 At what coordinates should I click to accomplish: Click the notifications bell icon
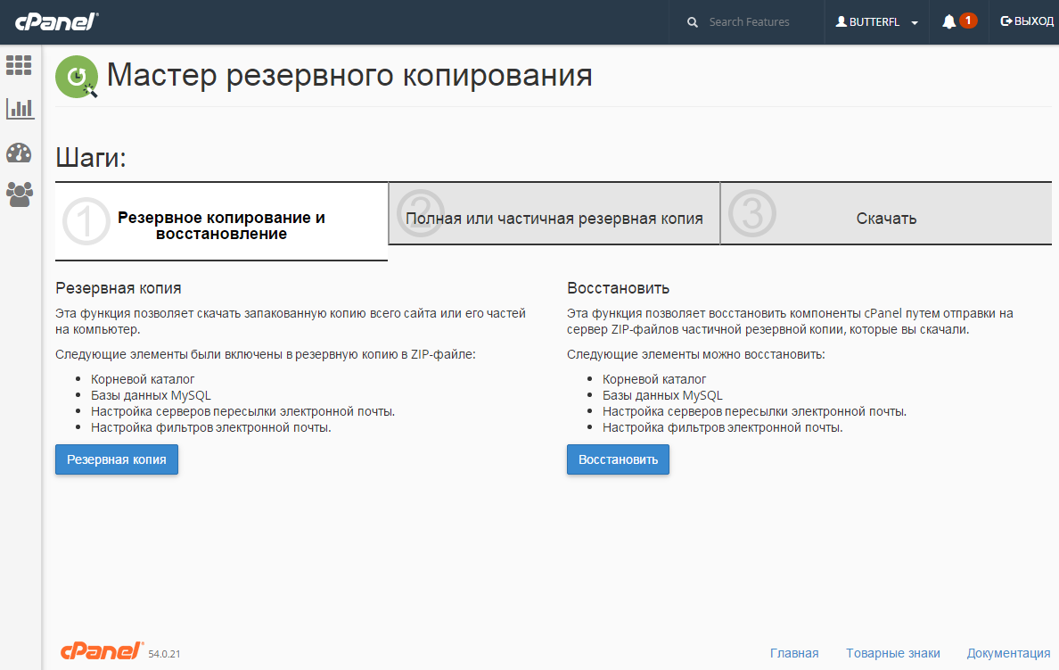(x=948, y=21)
